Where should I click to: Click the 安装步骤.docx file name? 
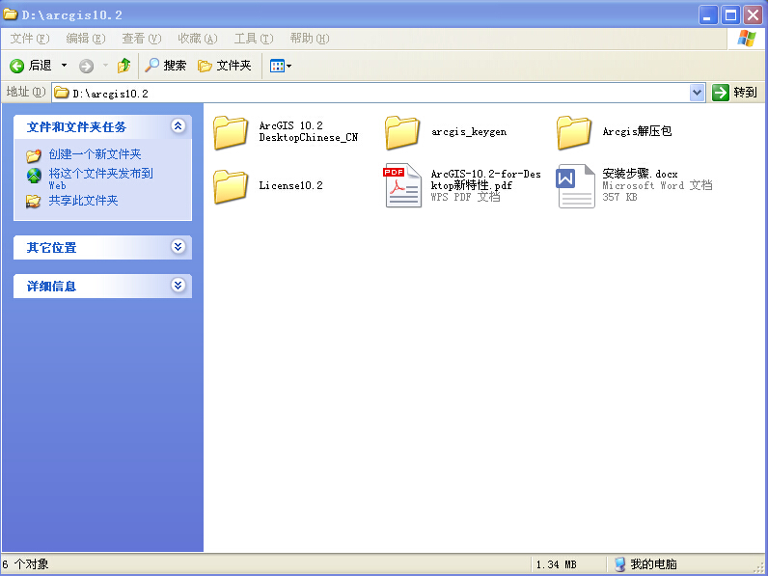click(x=640, y=174)
